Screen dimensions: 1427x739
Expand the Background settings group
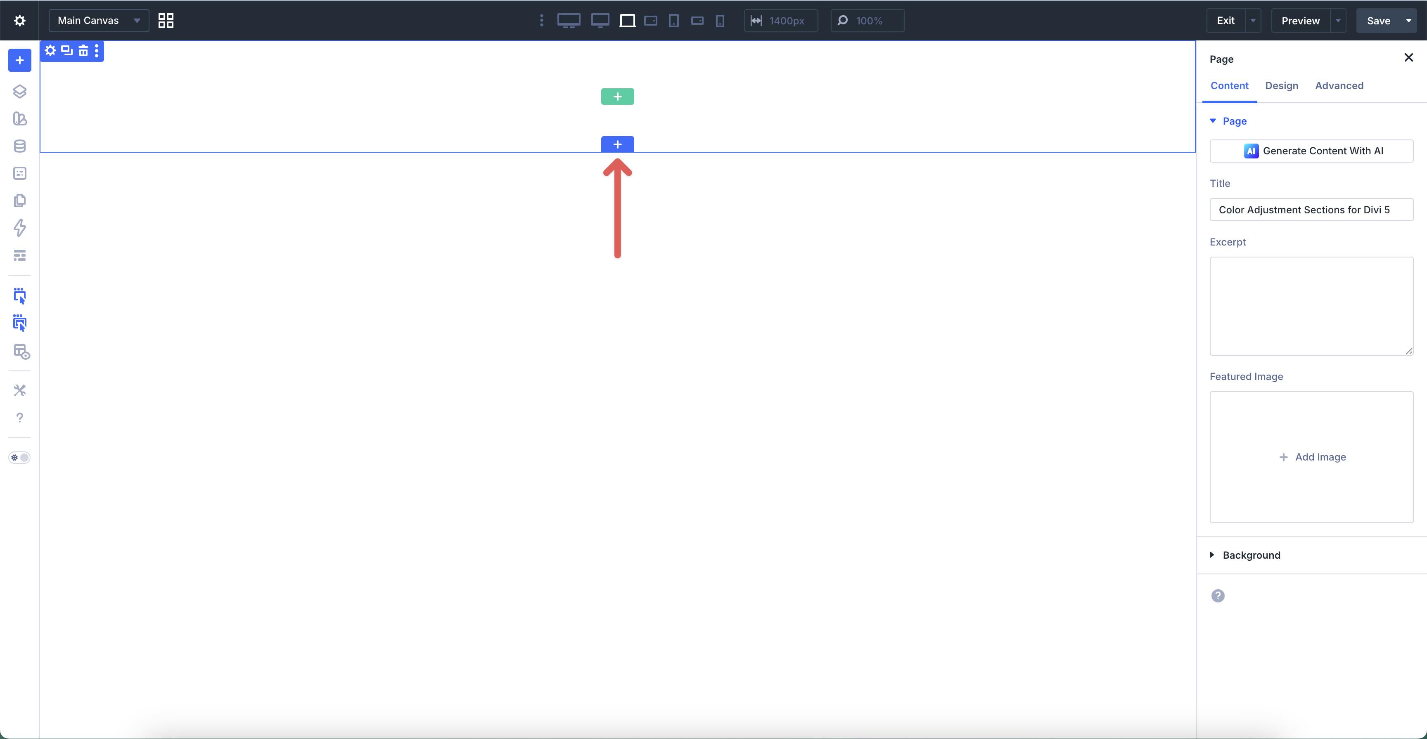tap(1251, 555)
